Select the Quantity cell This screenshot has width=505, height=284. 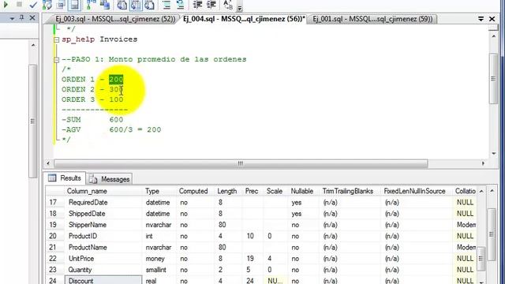(x=103, y=270)
